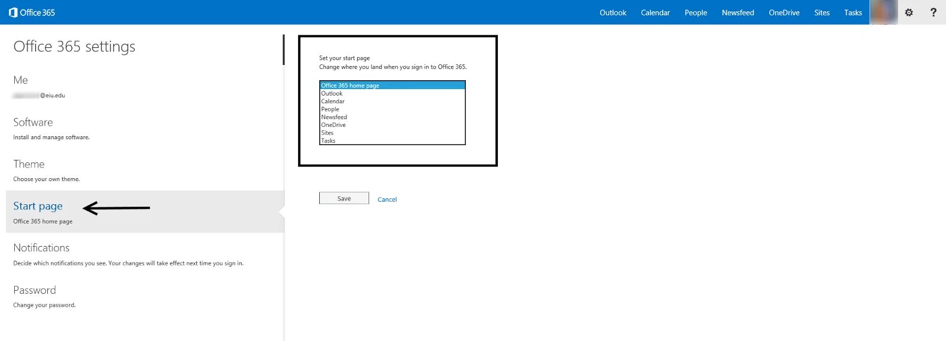Choose Newsfeed in start page list
946x341 pixels.
[393, 117]
